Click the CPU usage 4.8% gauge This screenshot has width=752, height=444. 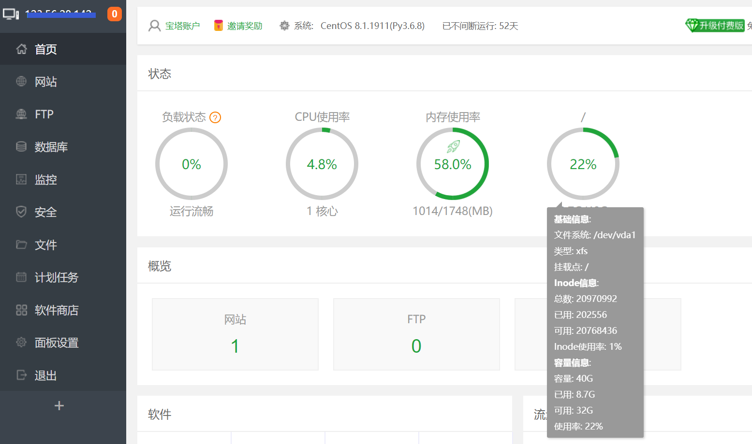click(x=322, y=164)
